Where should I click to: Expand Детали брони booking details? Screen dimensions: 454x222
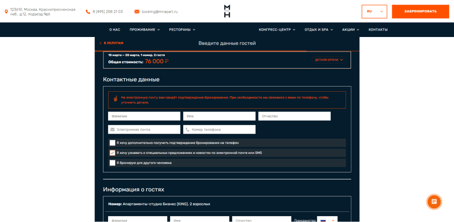click(x=329, y=60)
